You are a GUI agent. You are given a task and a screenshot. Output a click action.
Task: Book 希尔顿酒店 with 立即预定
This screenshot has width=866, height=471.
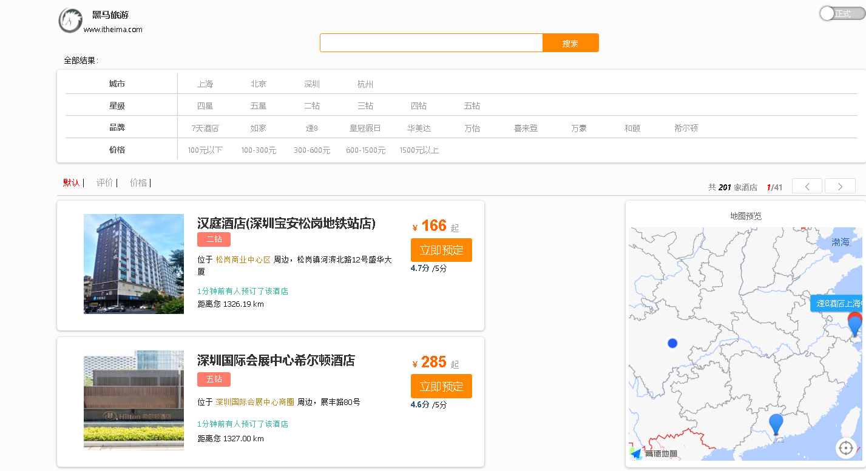pyautogui.click(x=441, y=386)
